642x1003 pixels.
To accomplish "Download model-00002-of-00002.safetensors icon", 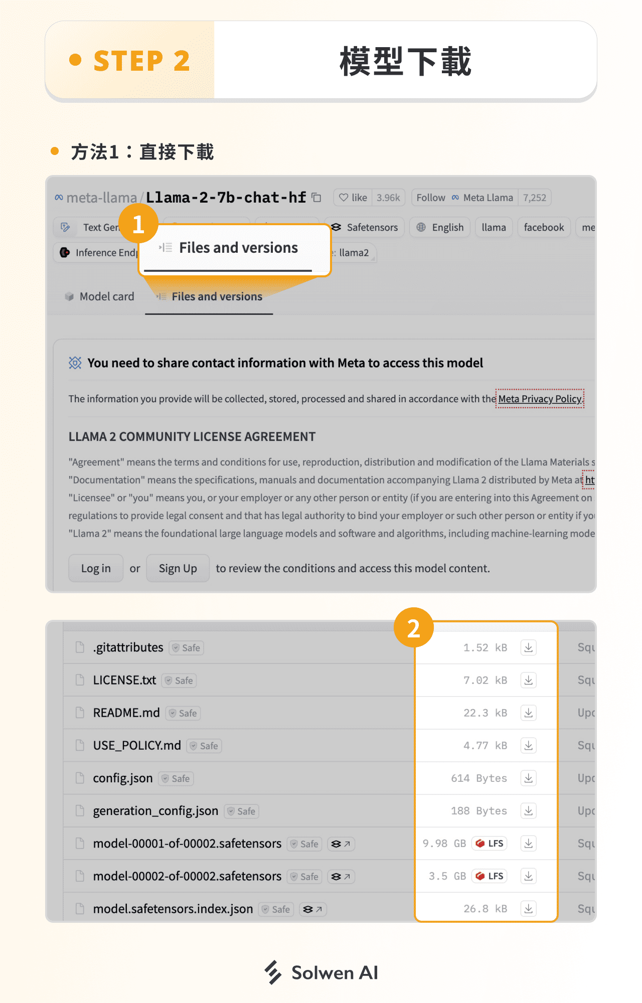I will (x=529, y=876).
